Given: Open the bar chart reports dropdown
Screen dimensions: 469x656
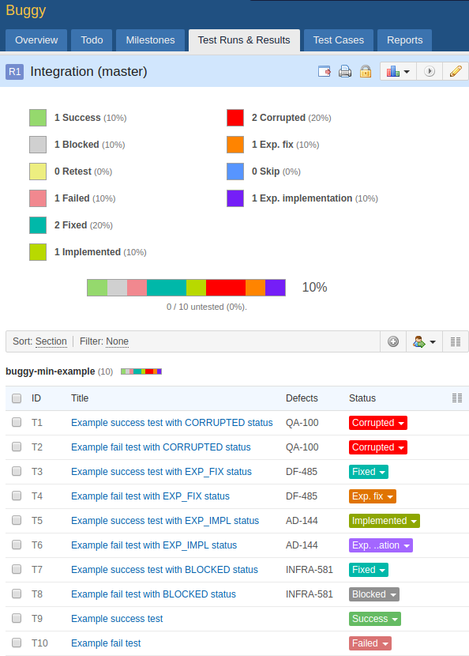Looking at the screenshot, I should tap(398, 72).
